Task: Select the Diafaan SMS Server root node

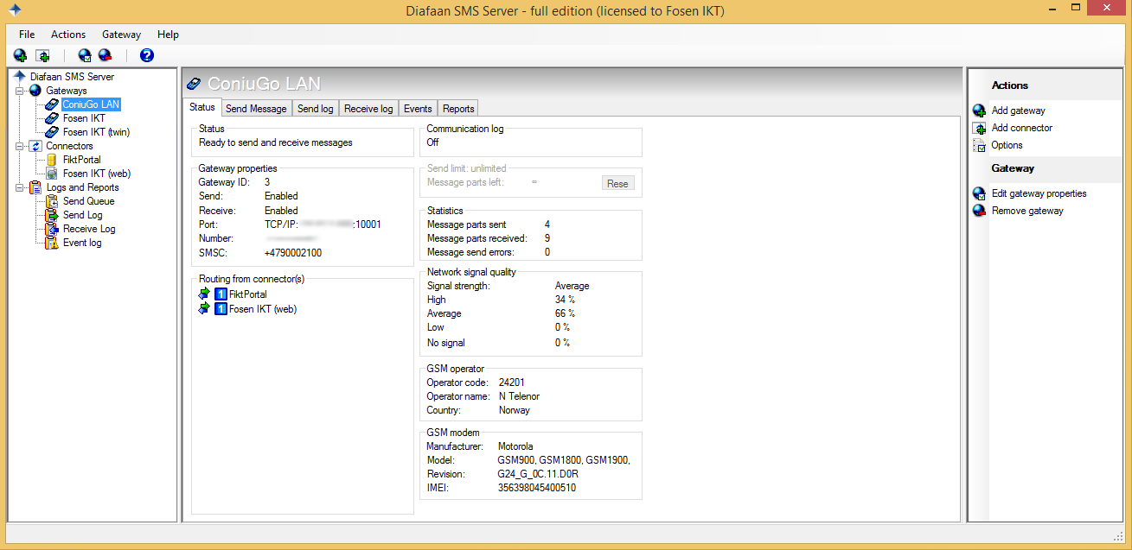Action: pyautogui.click(x=72, y=77)
